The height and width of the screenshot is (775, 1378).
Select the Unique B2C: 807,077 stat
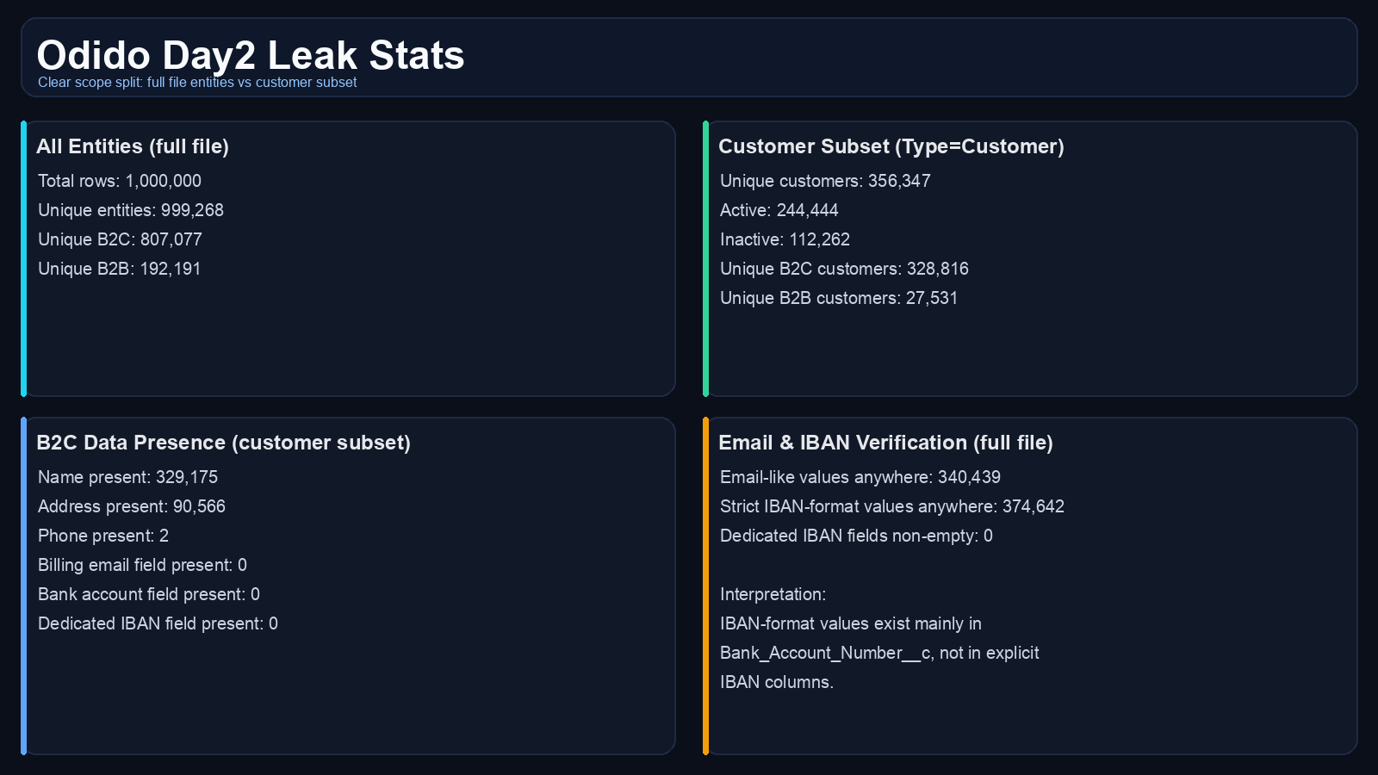(120, 239)
